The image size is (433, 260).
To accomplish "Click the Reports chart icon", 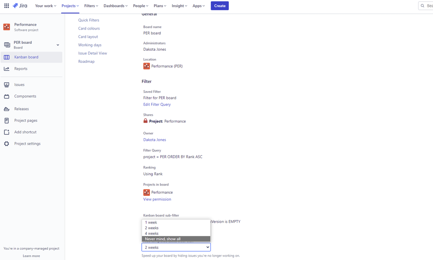I will coord(7,69).
